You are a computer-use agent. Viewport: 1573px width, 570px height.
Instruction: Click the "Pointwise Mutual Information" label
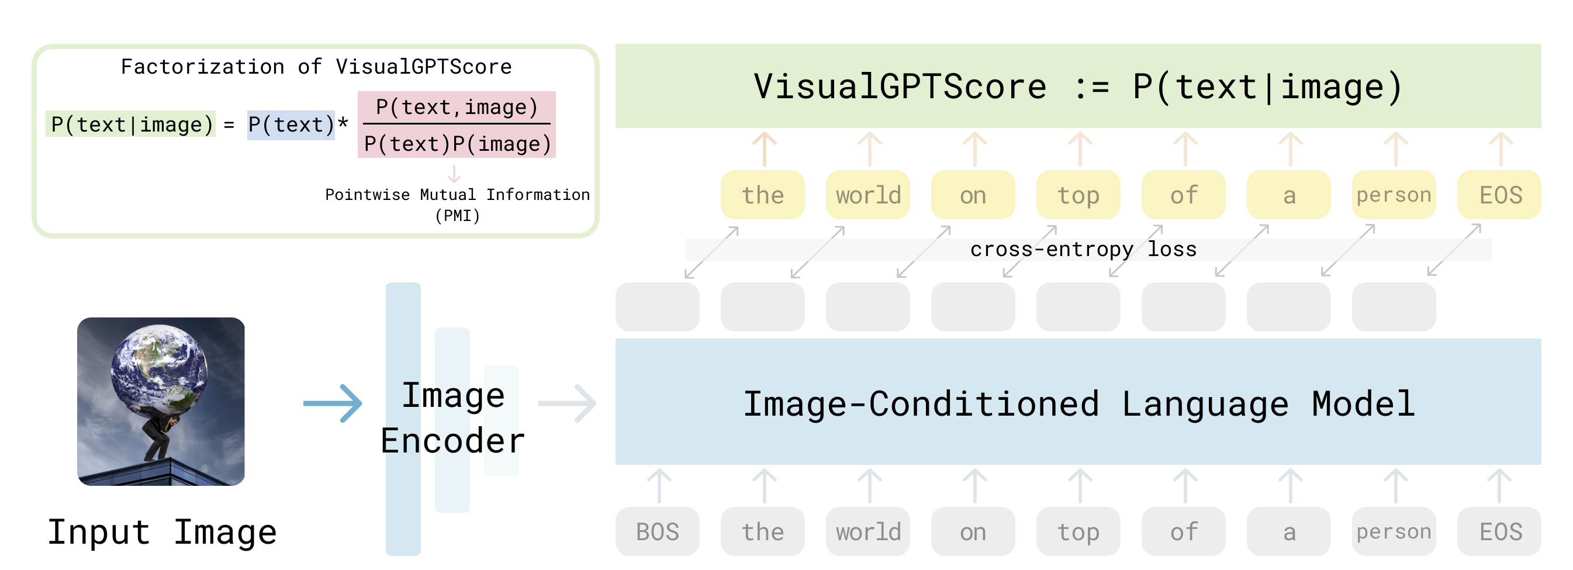[x=457, y=195]
